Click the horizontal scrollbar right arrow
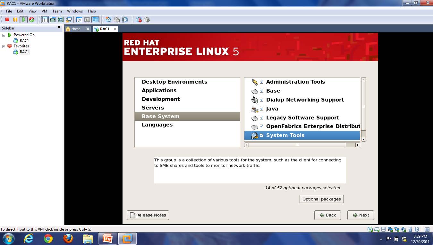Screen dimensions: 433x245 [x=358, y=145]
